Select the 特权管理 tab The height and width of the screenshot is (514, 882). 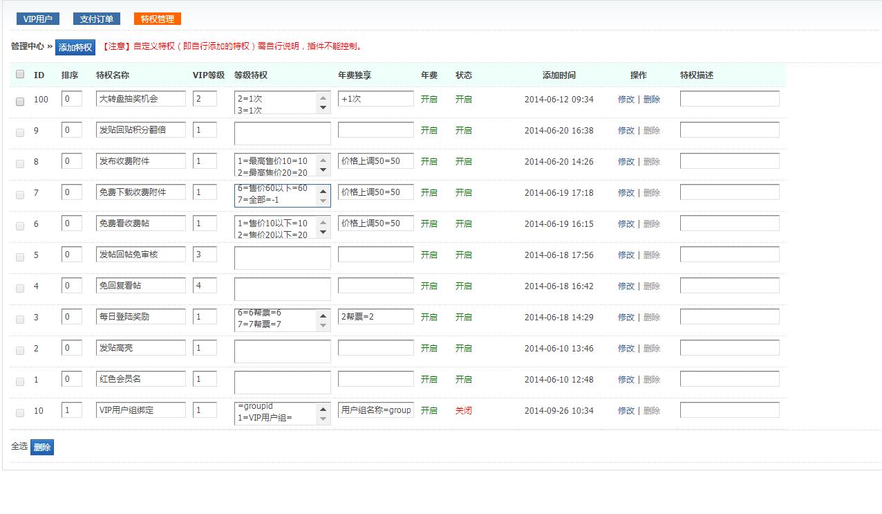coord(157,19)
